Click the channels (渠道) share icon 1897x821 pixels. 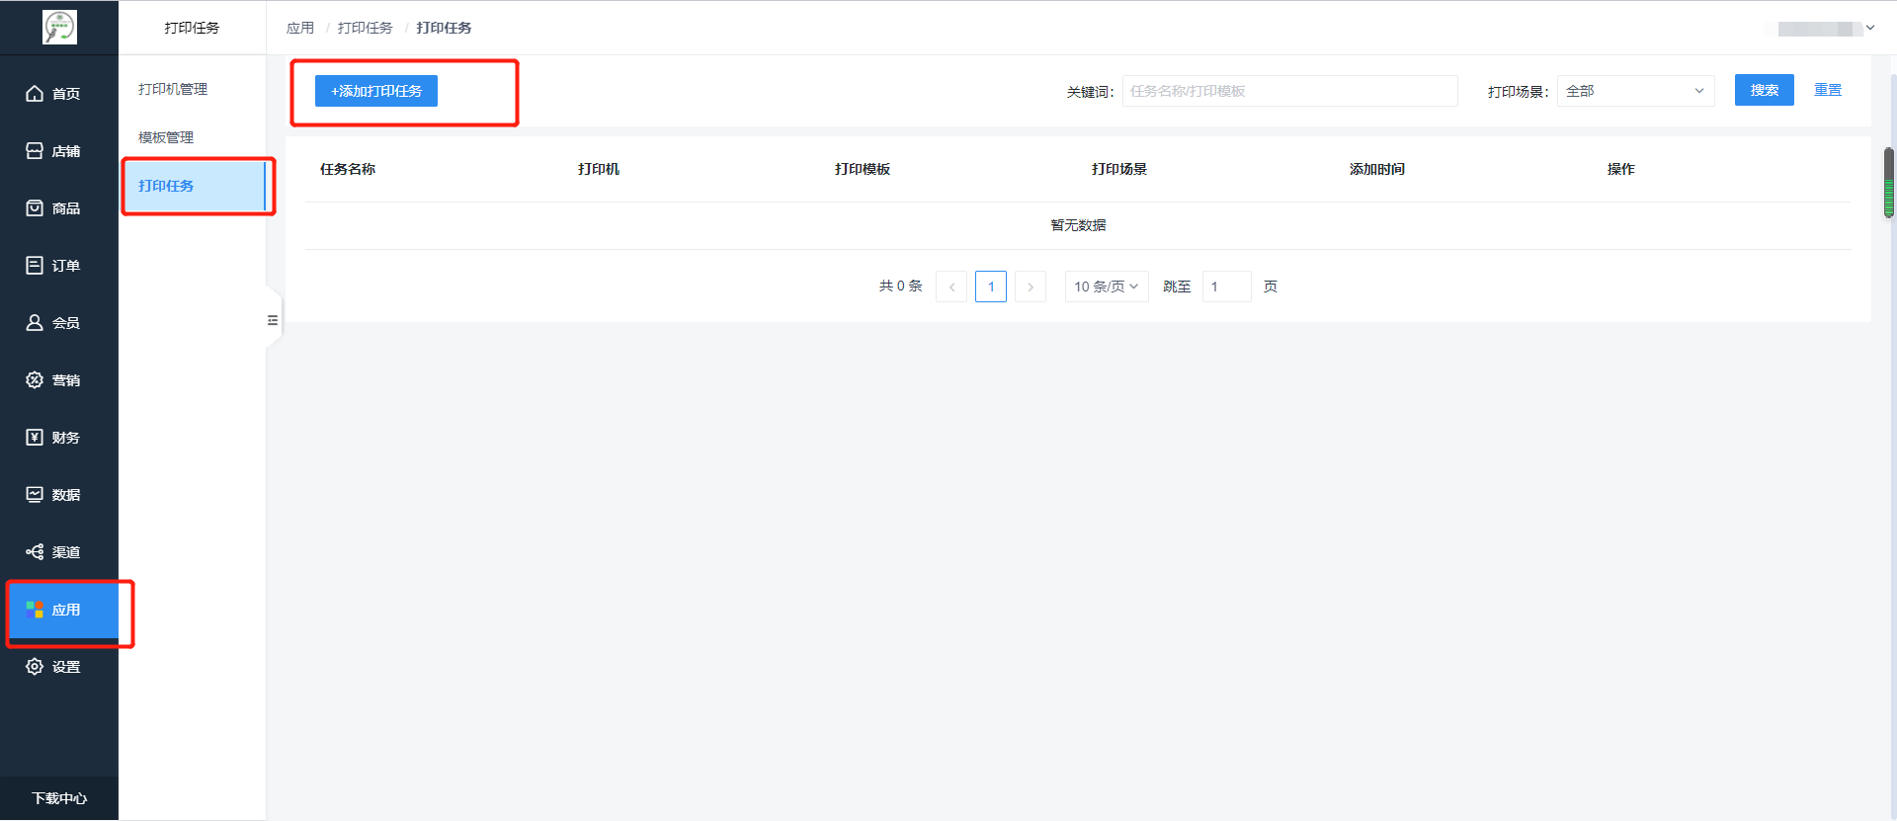pyautogui.click(x=35, y=552)
